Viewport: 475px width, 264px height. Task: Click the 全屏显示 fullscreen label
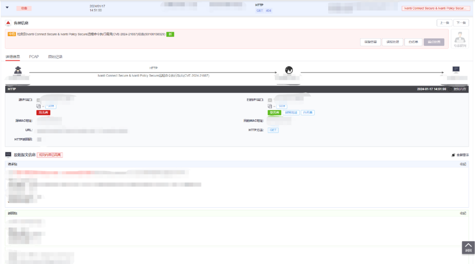point(463,155)
